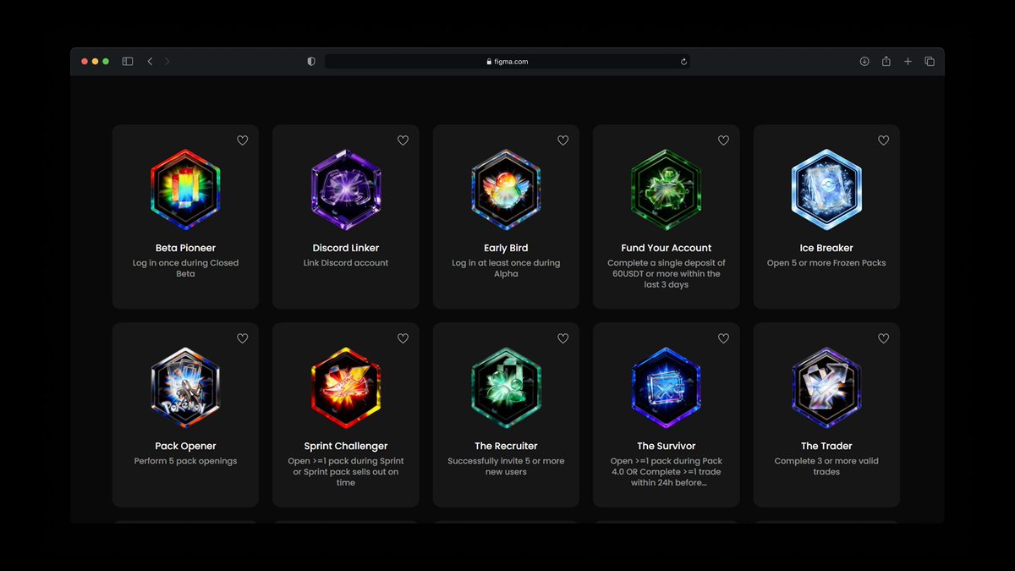Favorite the Discord Linker card with heart
Screen dimensions: 1015x571
coord(403,140)
